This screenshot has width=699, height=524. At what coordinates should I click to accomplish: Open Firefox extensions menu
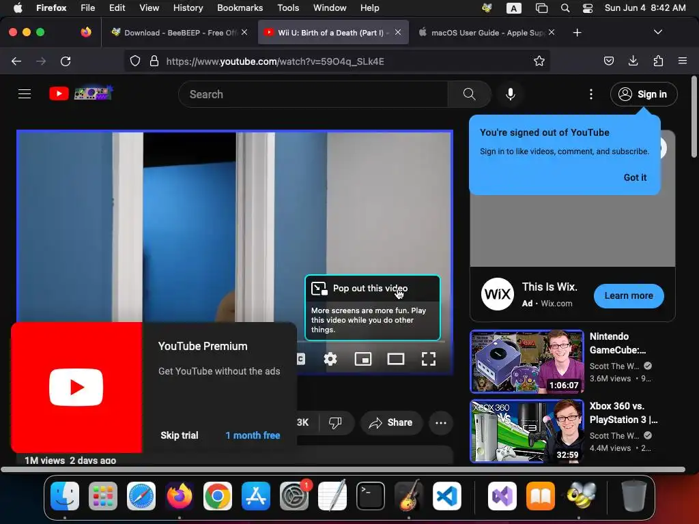point(658,61)
